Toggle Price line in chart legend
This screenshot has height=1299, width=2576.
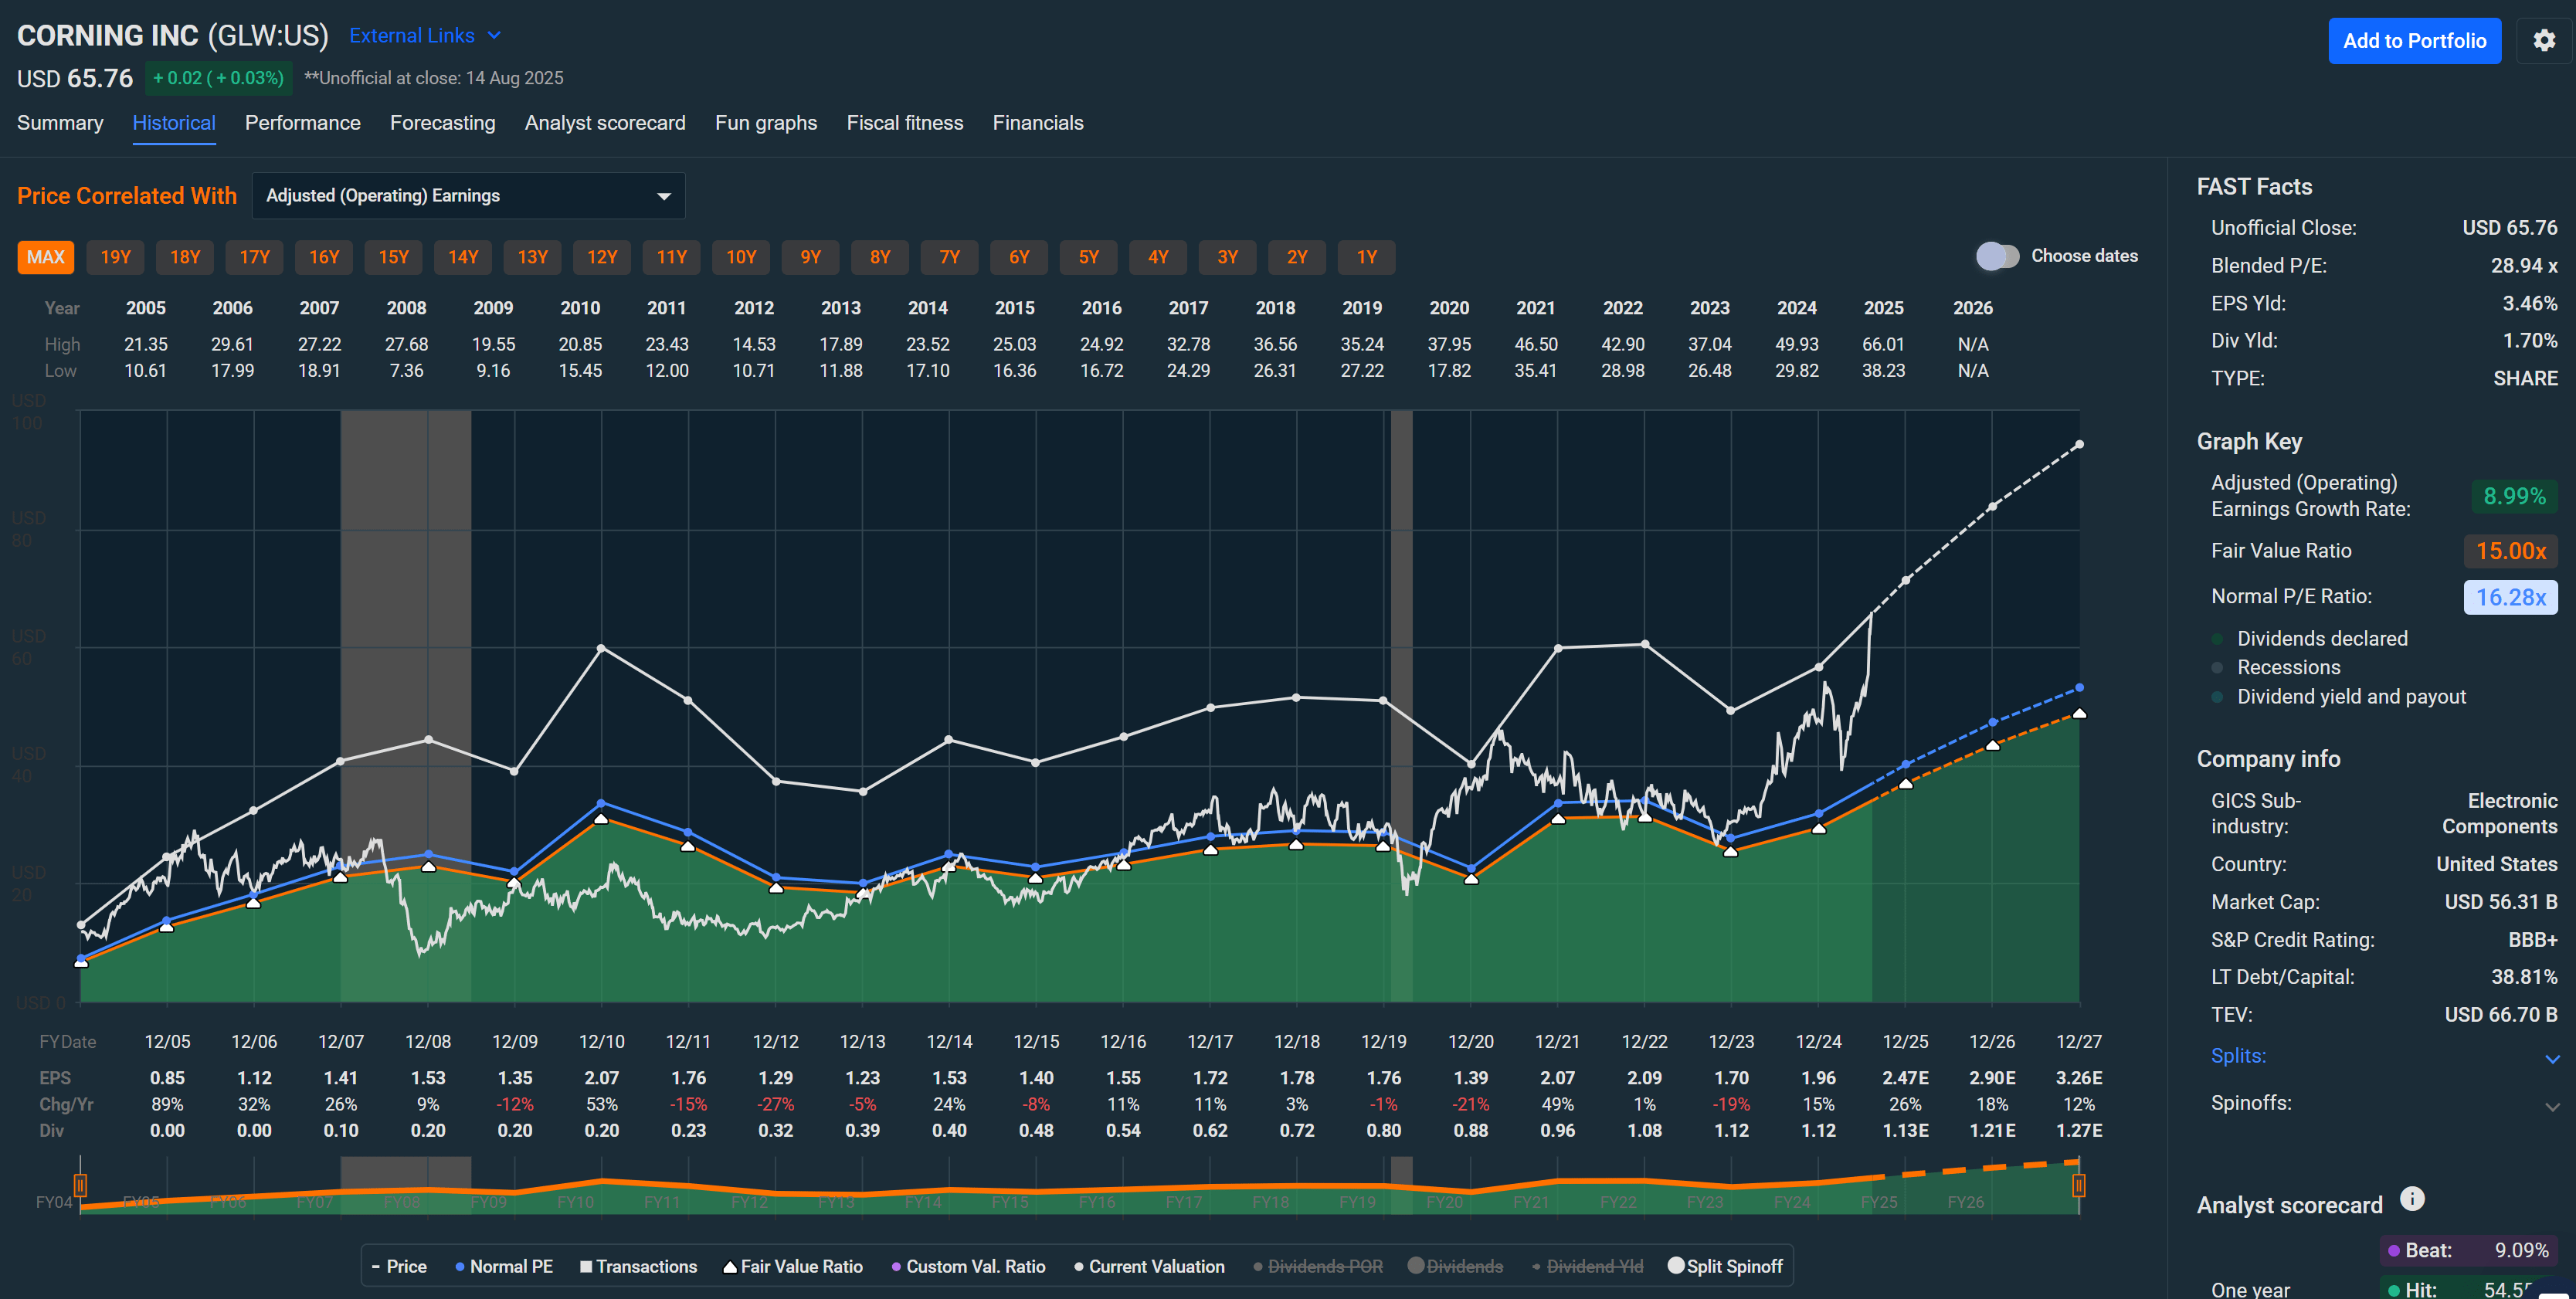(399, 1266)
